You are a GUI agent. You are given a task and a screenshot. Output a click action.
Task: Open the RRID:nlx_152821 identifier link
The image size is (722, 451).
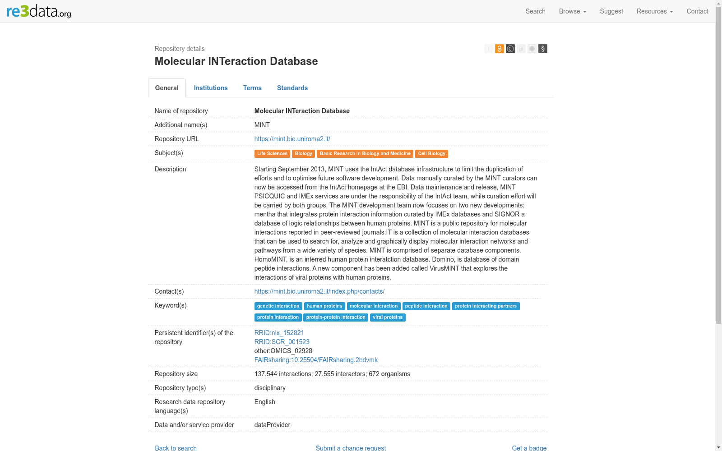tap(279, 333)
